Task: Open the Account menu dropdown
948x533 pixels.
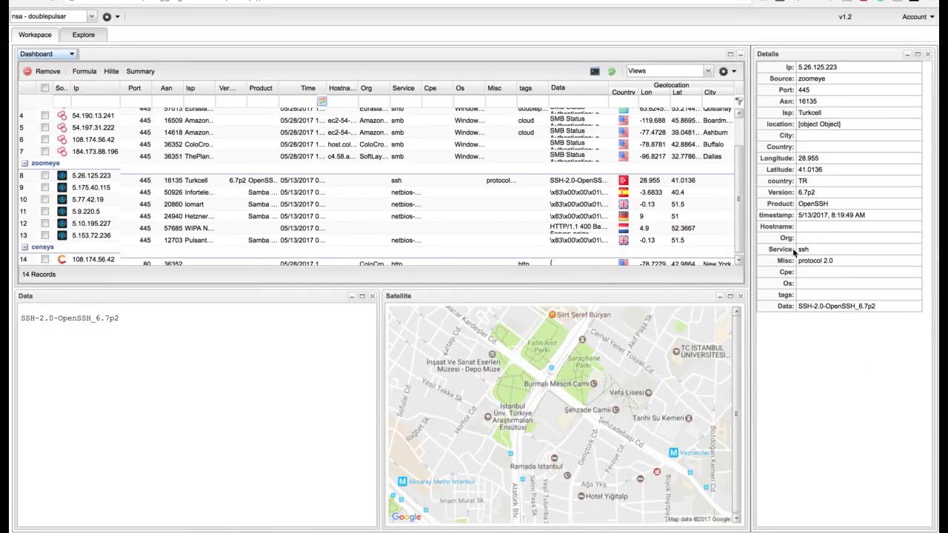Action: point(918,16)
